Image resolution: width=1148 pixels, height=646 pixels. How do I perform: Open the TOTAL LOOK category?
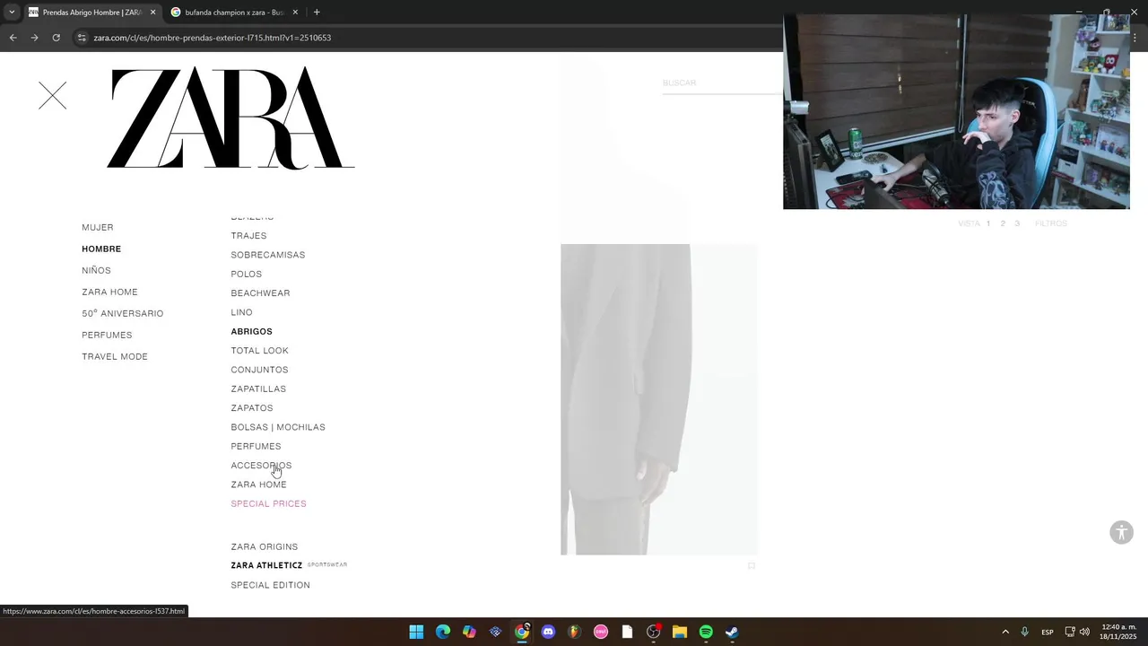pyautogui.click(x=259, y=351)
